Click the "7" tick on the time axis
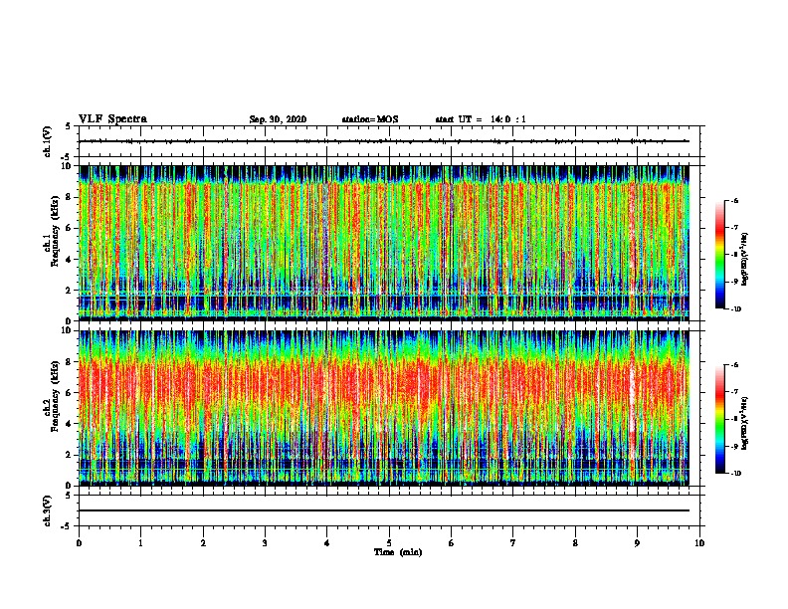Screen dimensions: 788x609 coord(513,543)
